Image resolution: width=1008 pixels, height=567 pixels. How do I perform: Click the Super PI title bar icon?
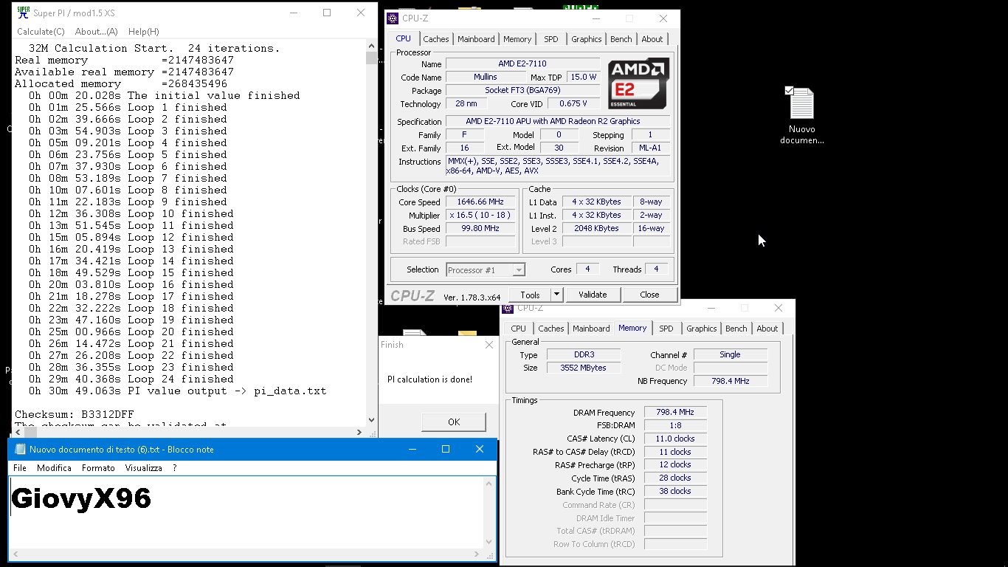23,13
